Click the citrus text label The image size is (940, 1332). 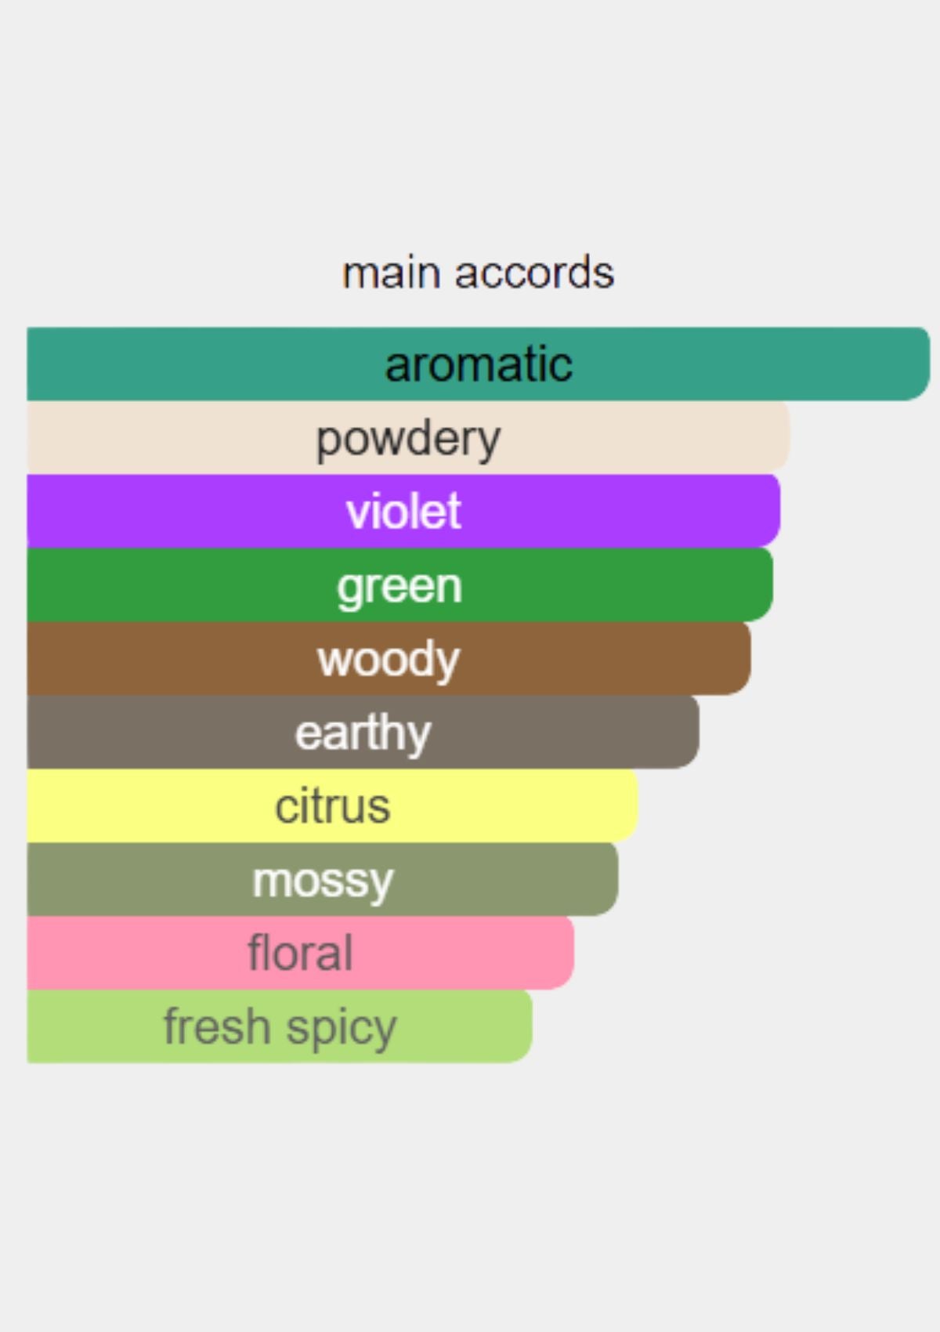[x=333, y=806]
